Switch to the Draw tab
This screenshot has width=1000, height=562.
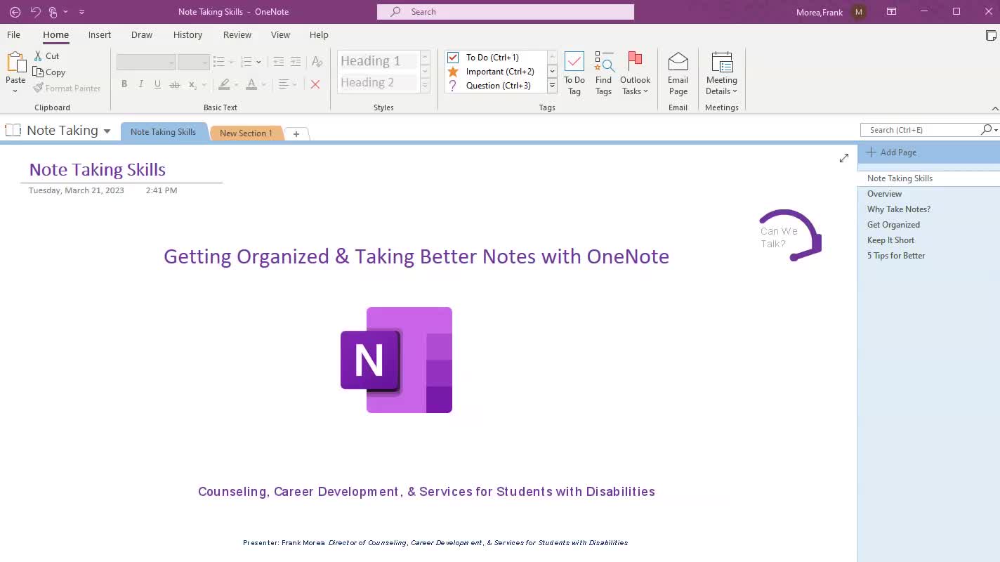point(142,35)
